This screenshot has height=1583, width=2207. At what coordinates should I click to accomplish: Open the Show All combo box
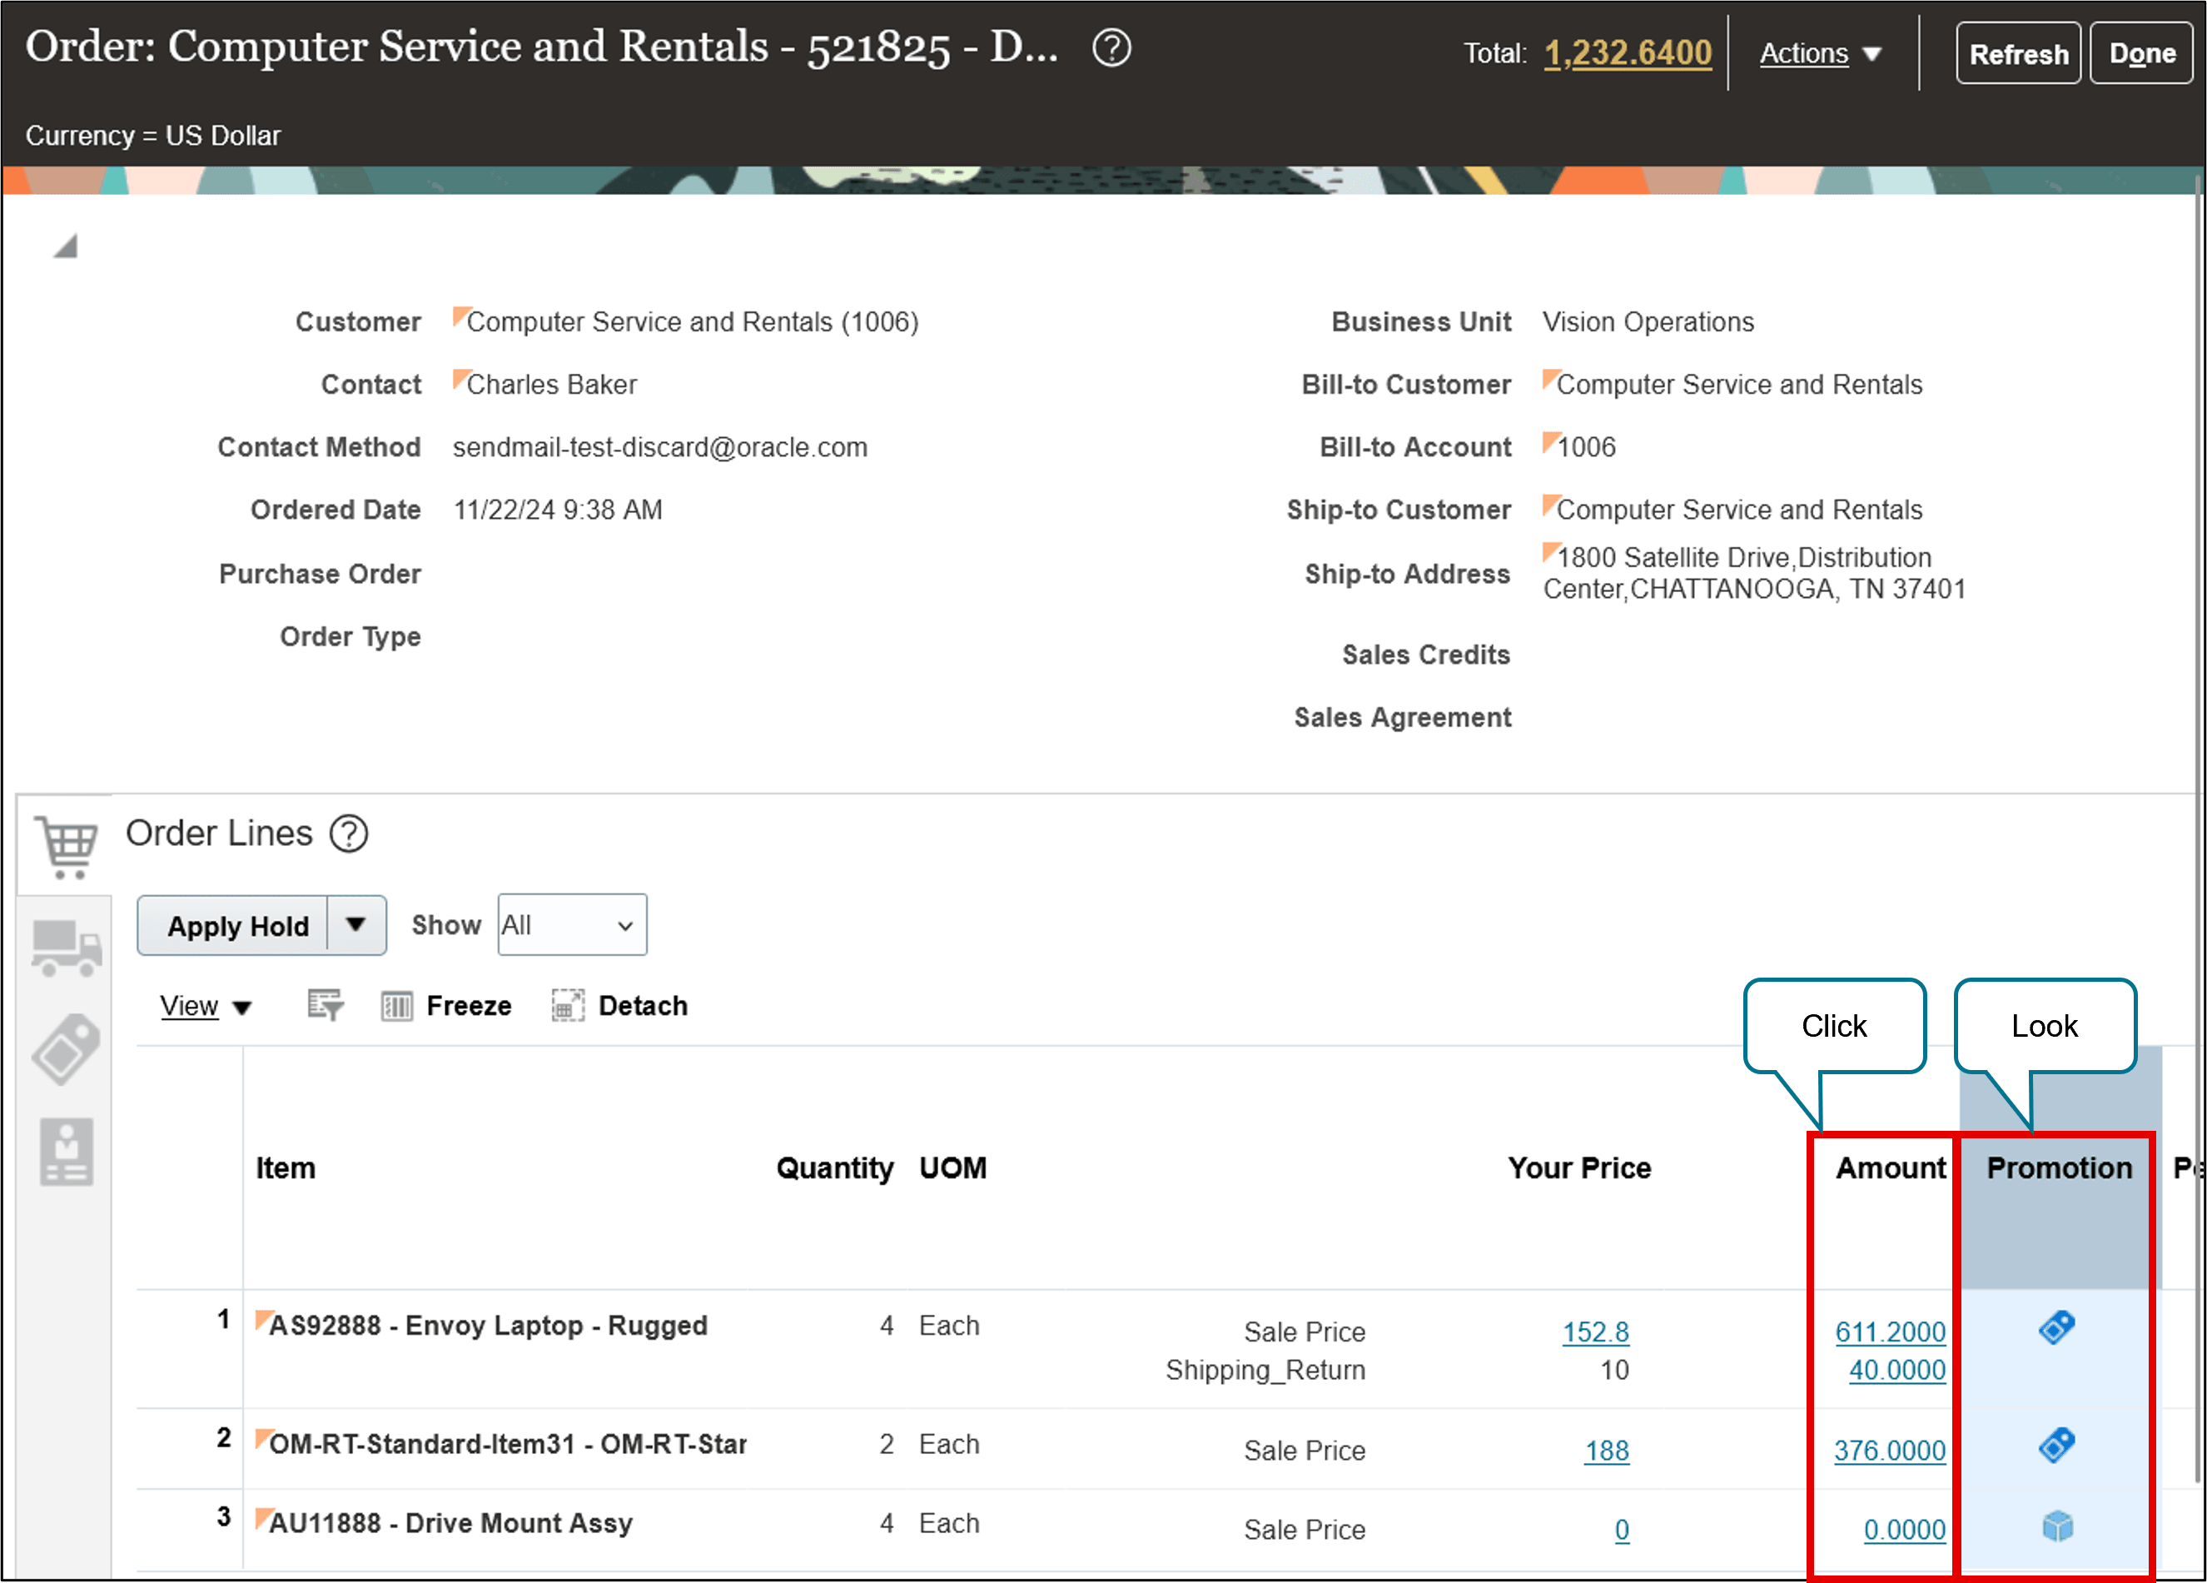571,925
